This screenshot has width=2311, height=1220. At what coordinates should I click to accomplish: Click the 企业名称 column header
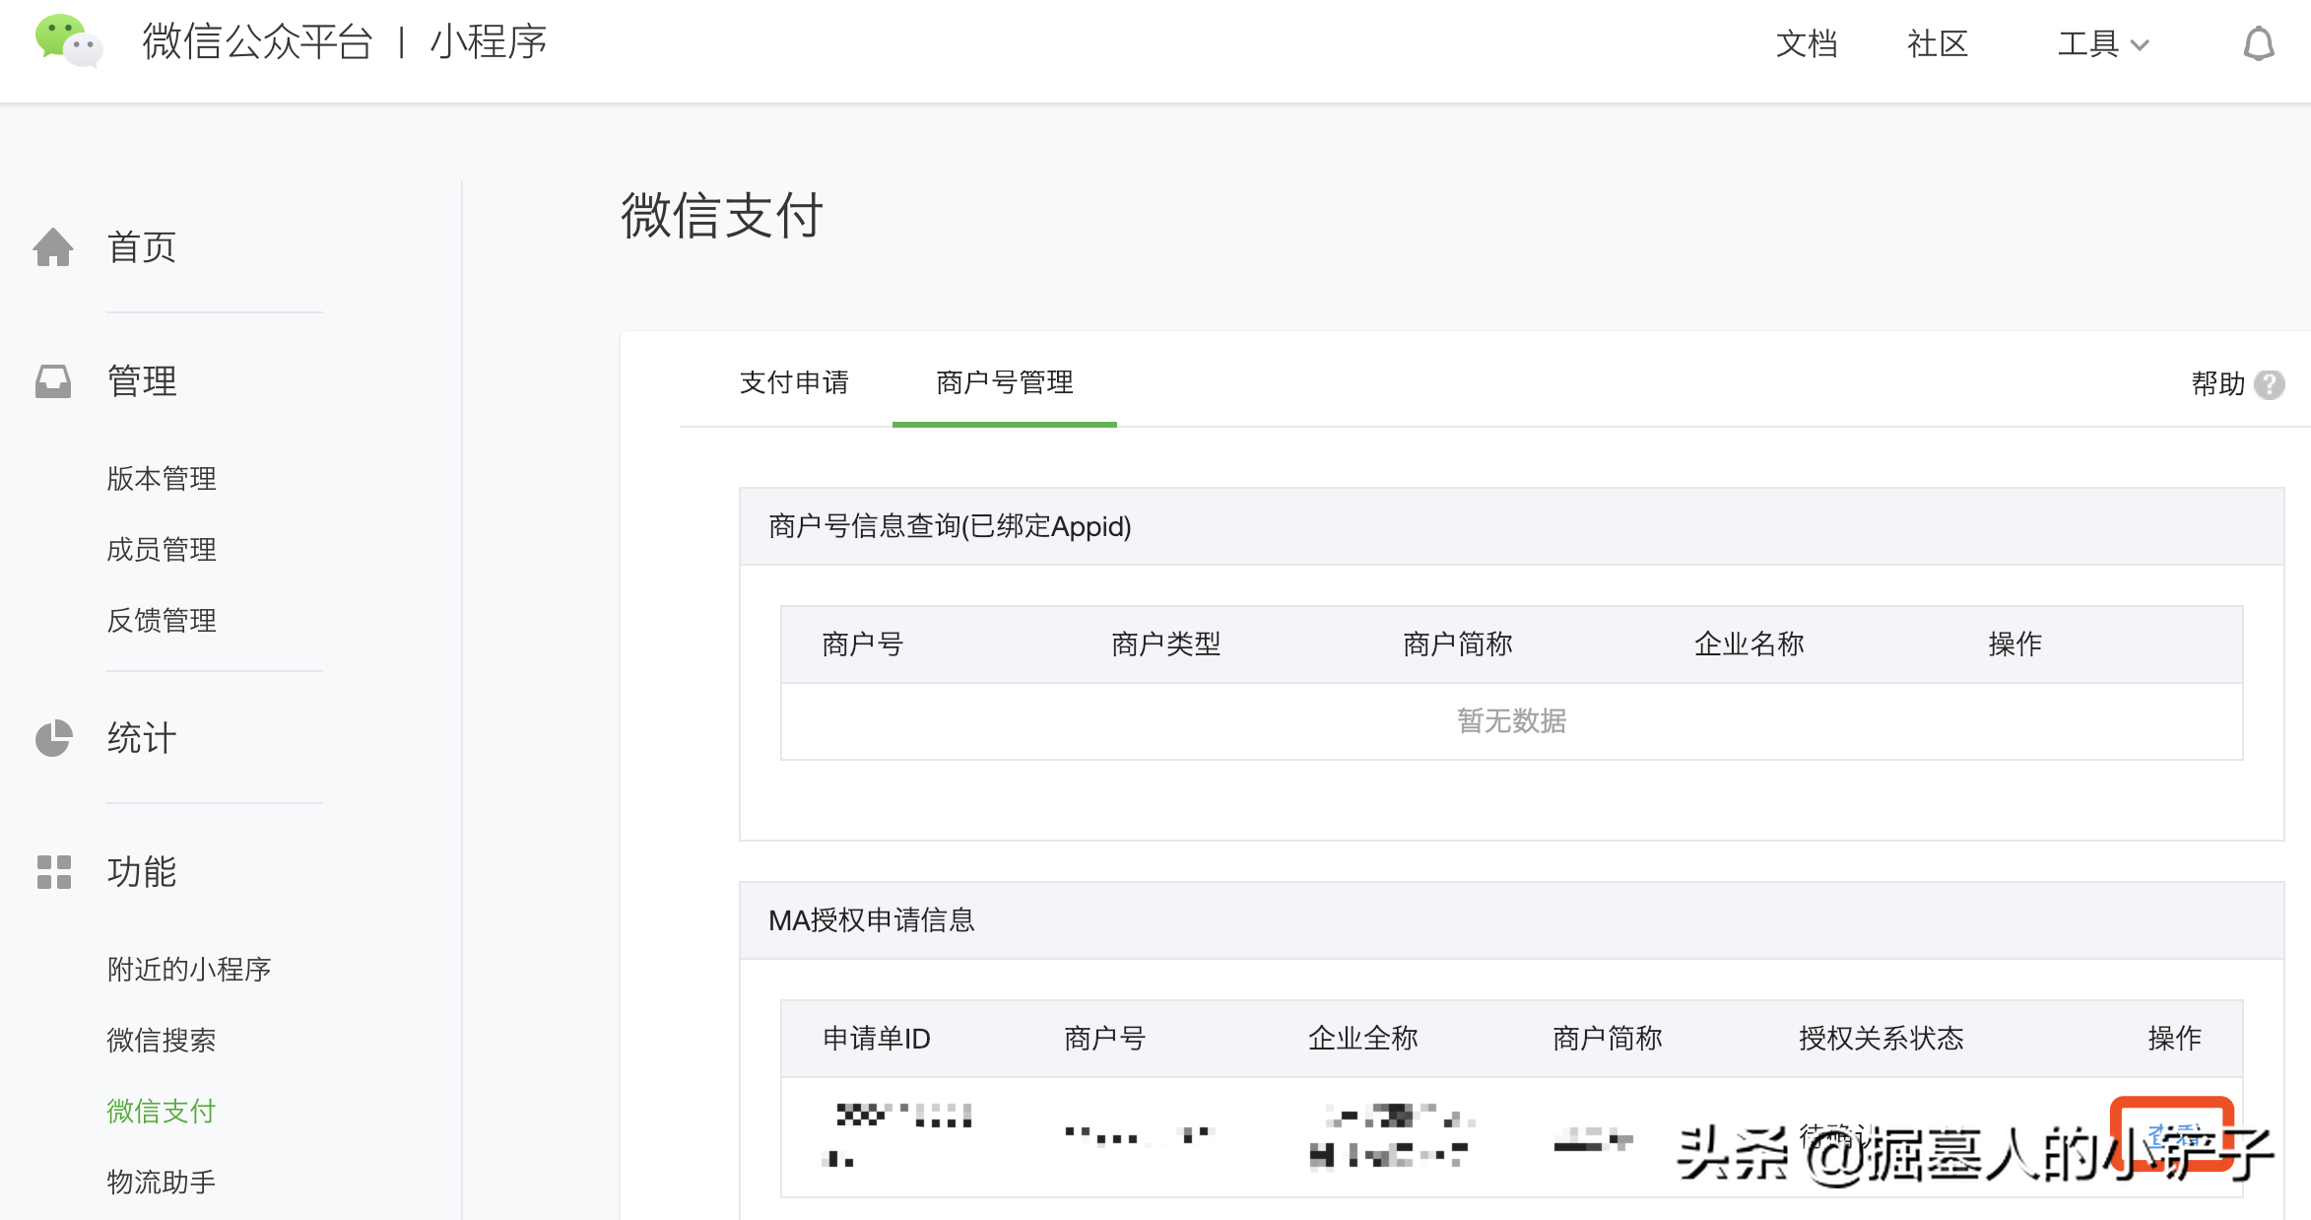click(x=1750, y=644)
